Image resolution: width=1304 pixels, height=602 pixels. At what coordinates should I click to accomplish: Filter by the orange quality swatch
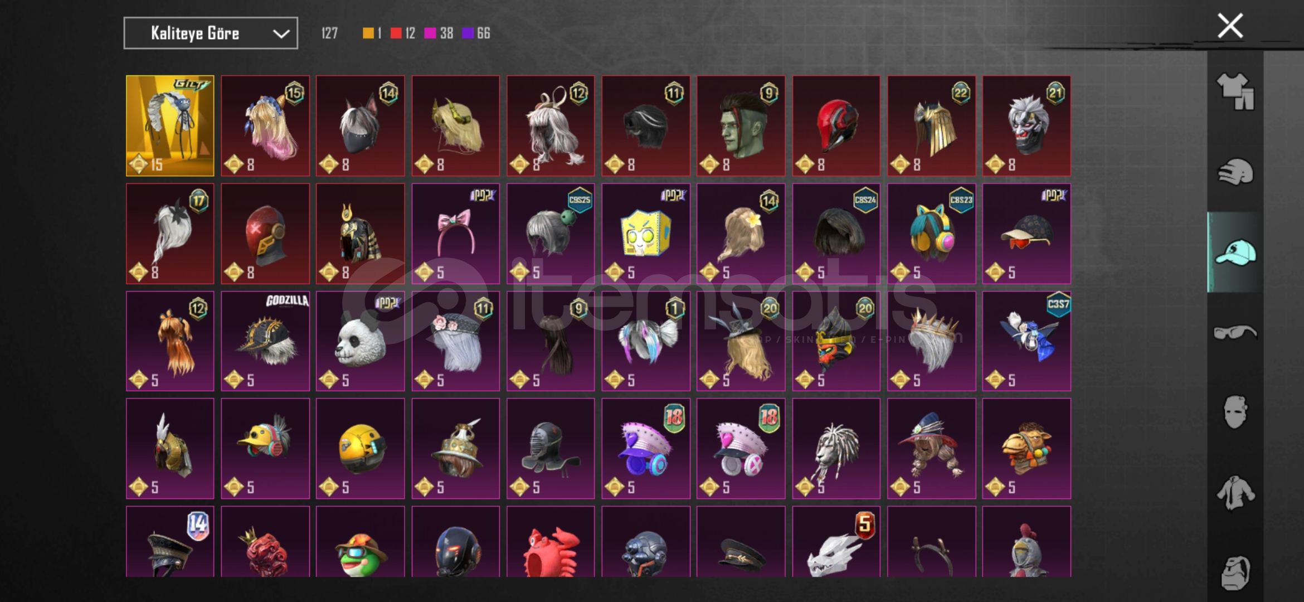(368, 33)
